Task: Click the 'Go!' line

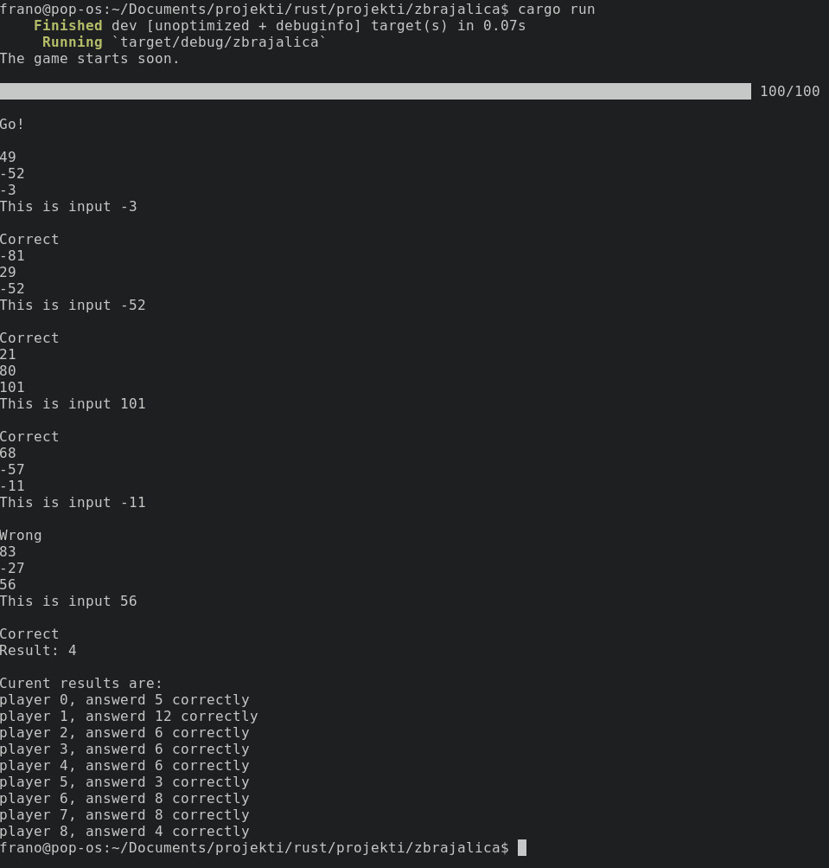Action: (13, 125)
